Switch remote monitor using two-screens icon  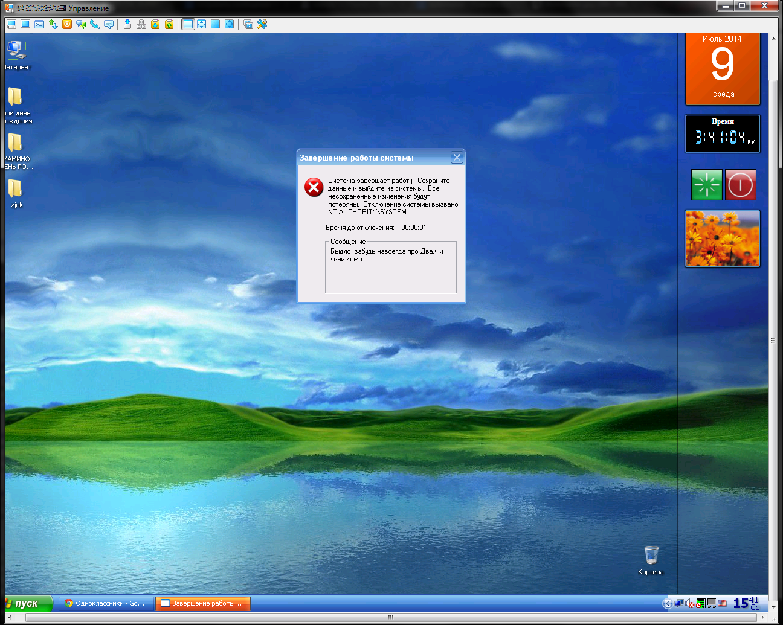(248, 24)
